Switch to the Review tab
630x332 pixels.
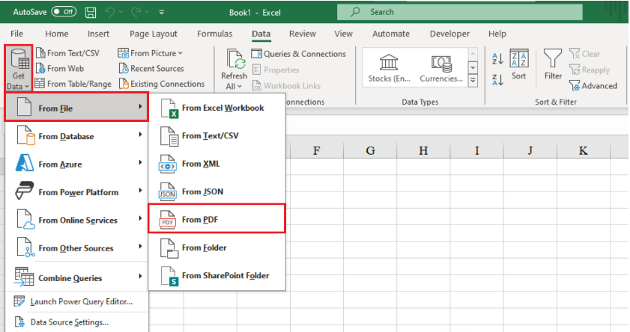[303, 34]
